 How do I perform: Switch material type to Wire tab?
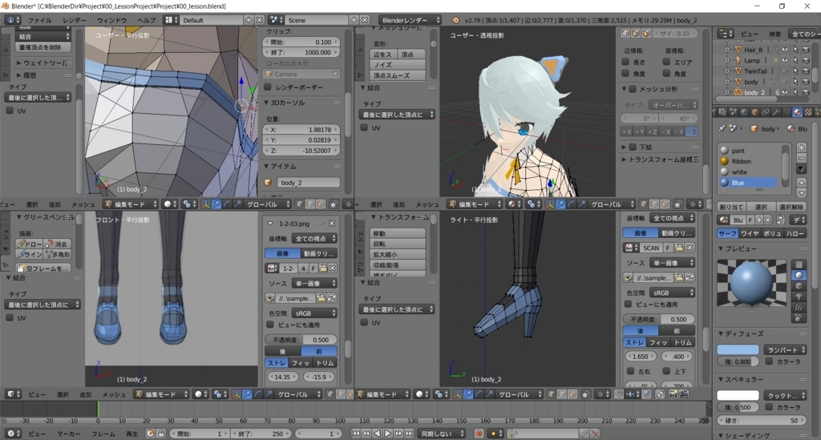750,233
